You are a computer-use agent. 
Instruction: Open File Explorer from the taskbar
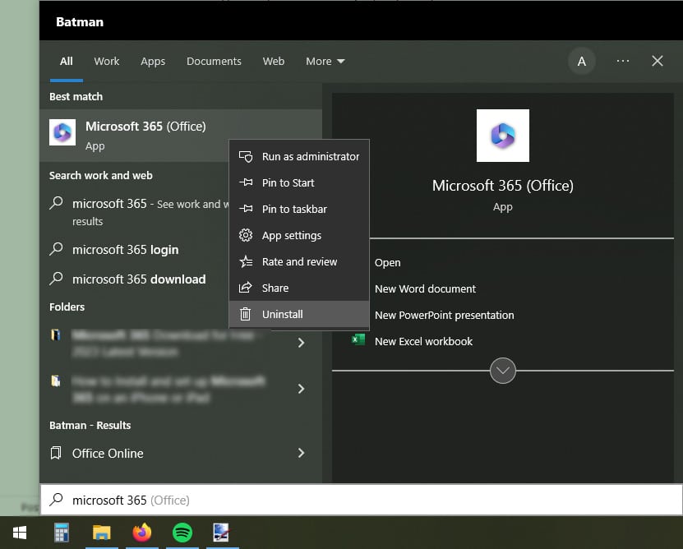point(101,533)
